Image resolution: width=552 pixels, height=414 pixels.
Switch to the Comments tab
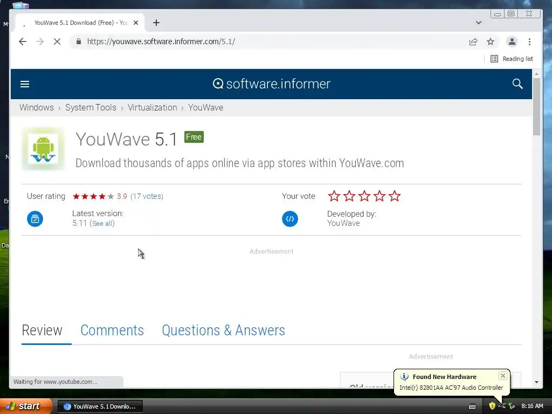click(x=112, y=330)
